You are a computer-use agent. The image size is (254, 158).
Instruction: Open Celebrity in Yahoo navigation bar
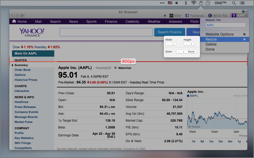[x=132, y=22]
